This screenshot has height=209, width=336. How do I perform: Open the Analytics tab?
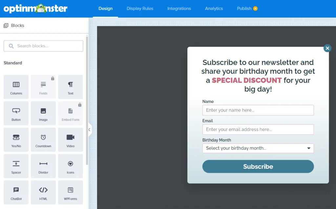pos(214,9)
